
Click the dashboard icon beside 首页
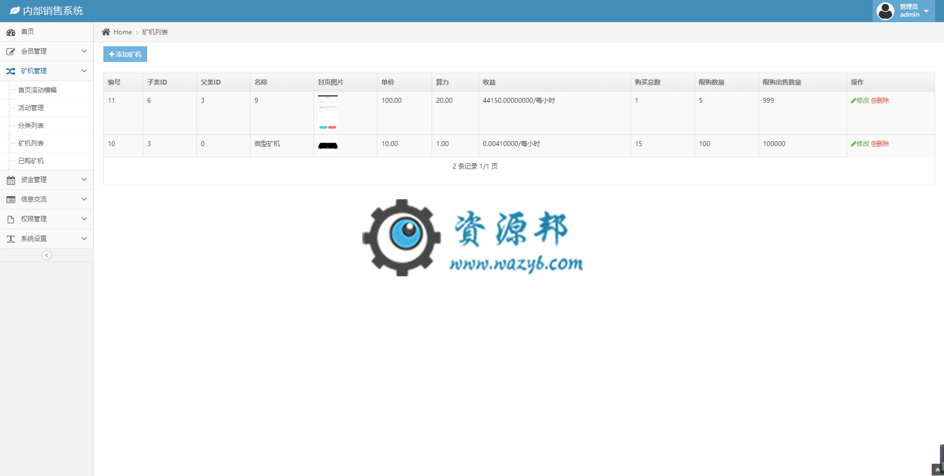tap(11, 32)
